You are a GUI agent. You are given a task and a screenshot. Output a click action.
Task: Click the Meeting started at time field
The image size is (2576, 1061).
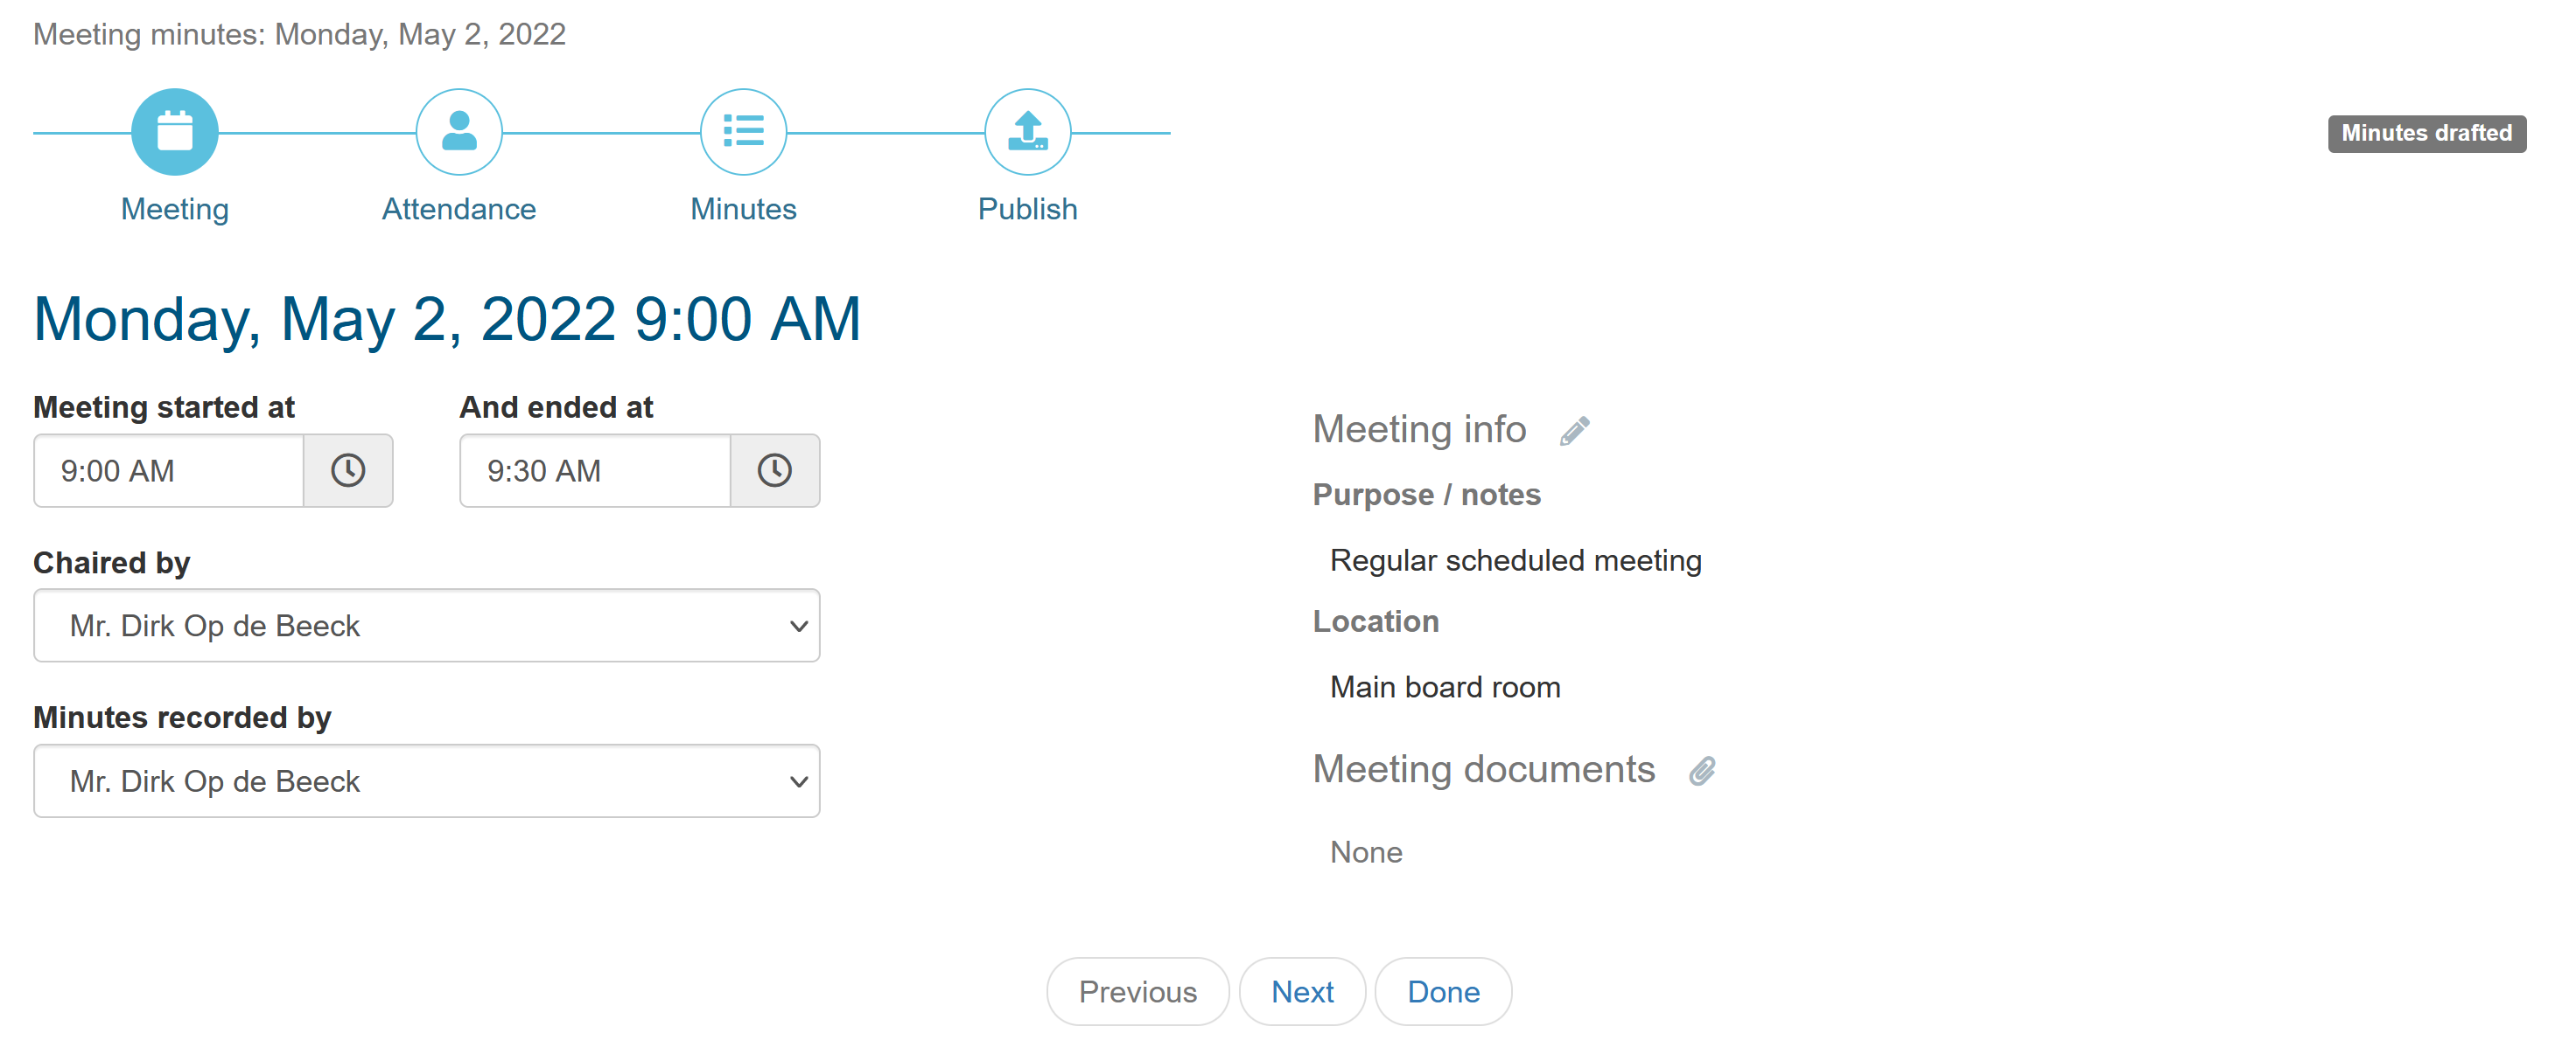point(168,470)
